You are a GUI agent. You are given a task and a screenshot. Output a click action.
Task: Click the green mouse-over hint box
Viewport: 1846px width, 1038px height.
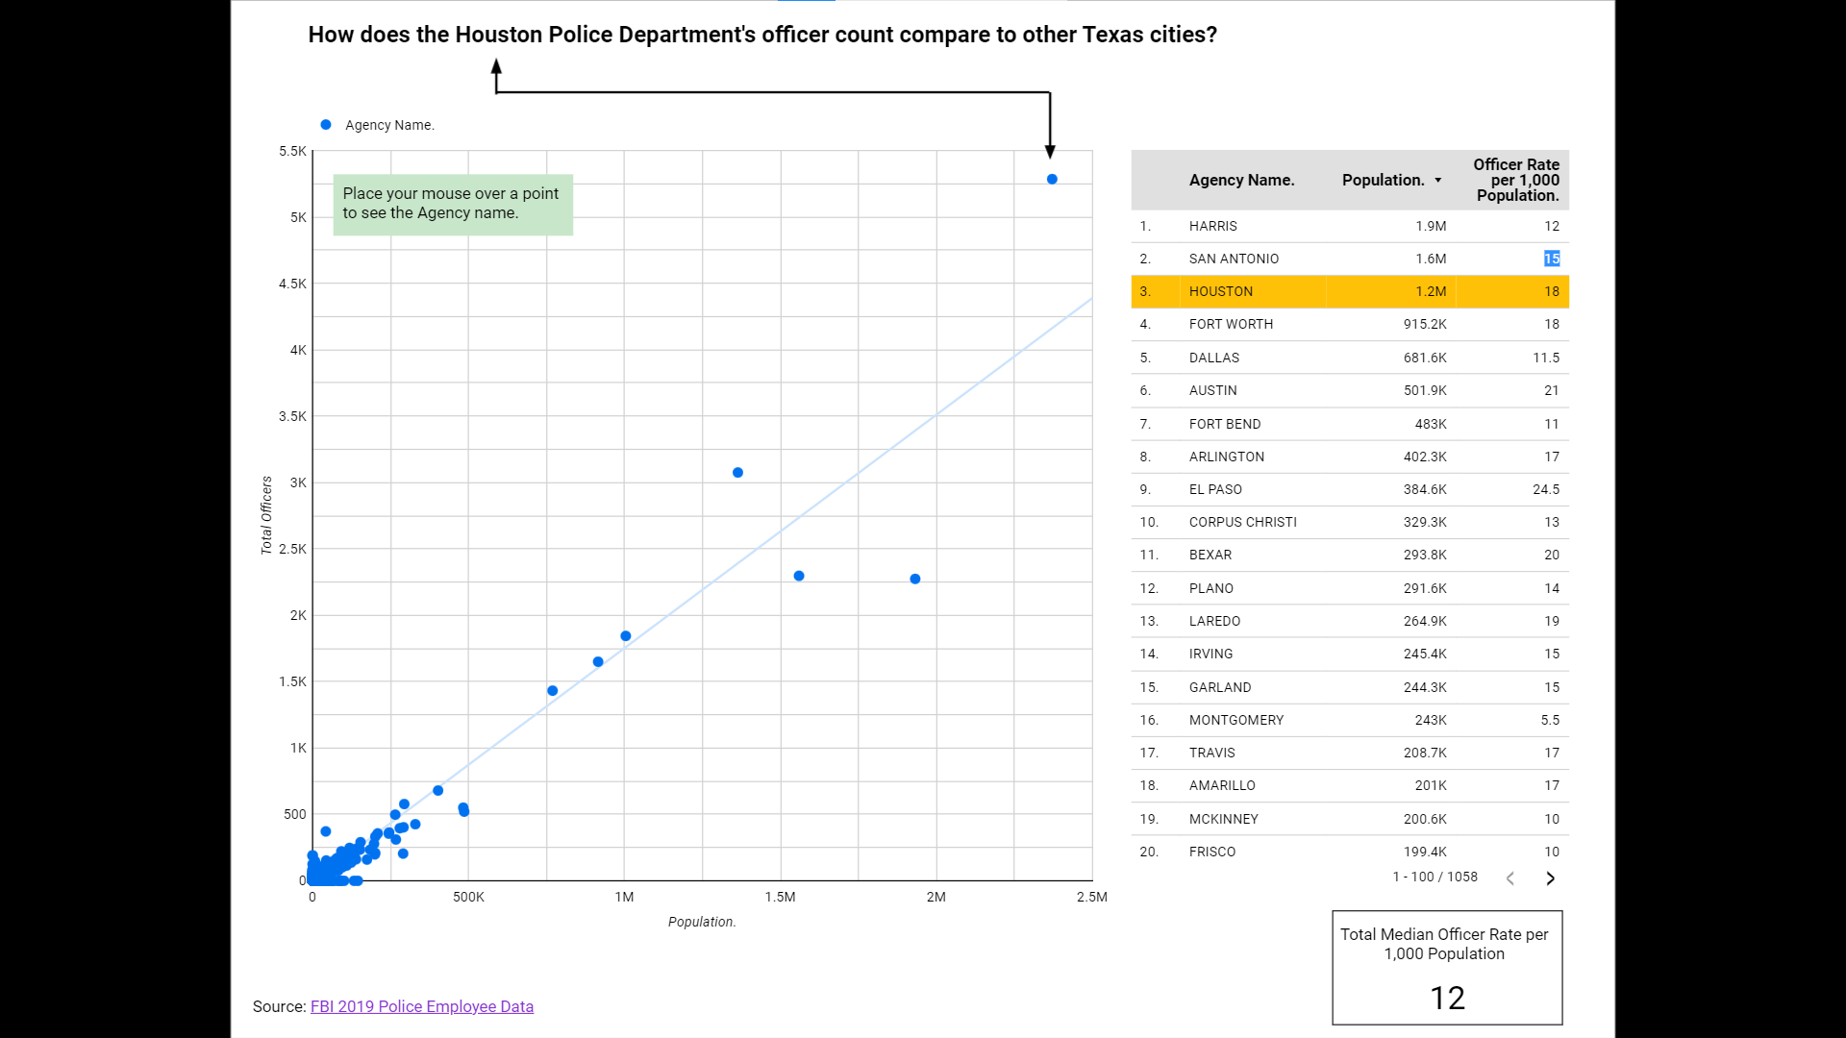coord(453,204)
